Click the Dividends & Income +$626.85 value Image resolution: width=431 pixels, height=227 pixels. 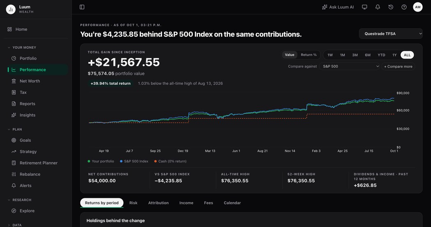click(365, 185)
